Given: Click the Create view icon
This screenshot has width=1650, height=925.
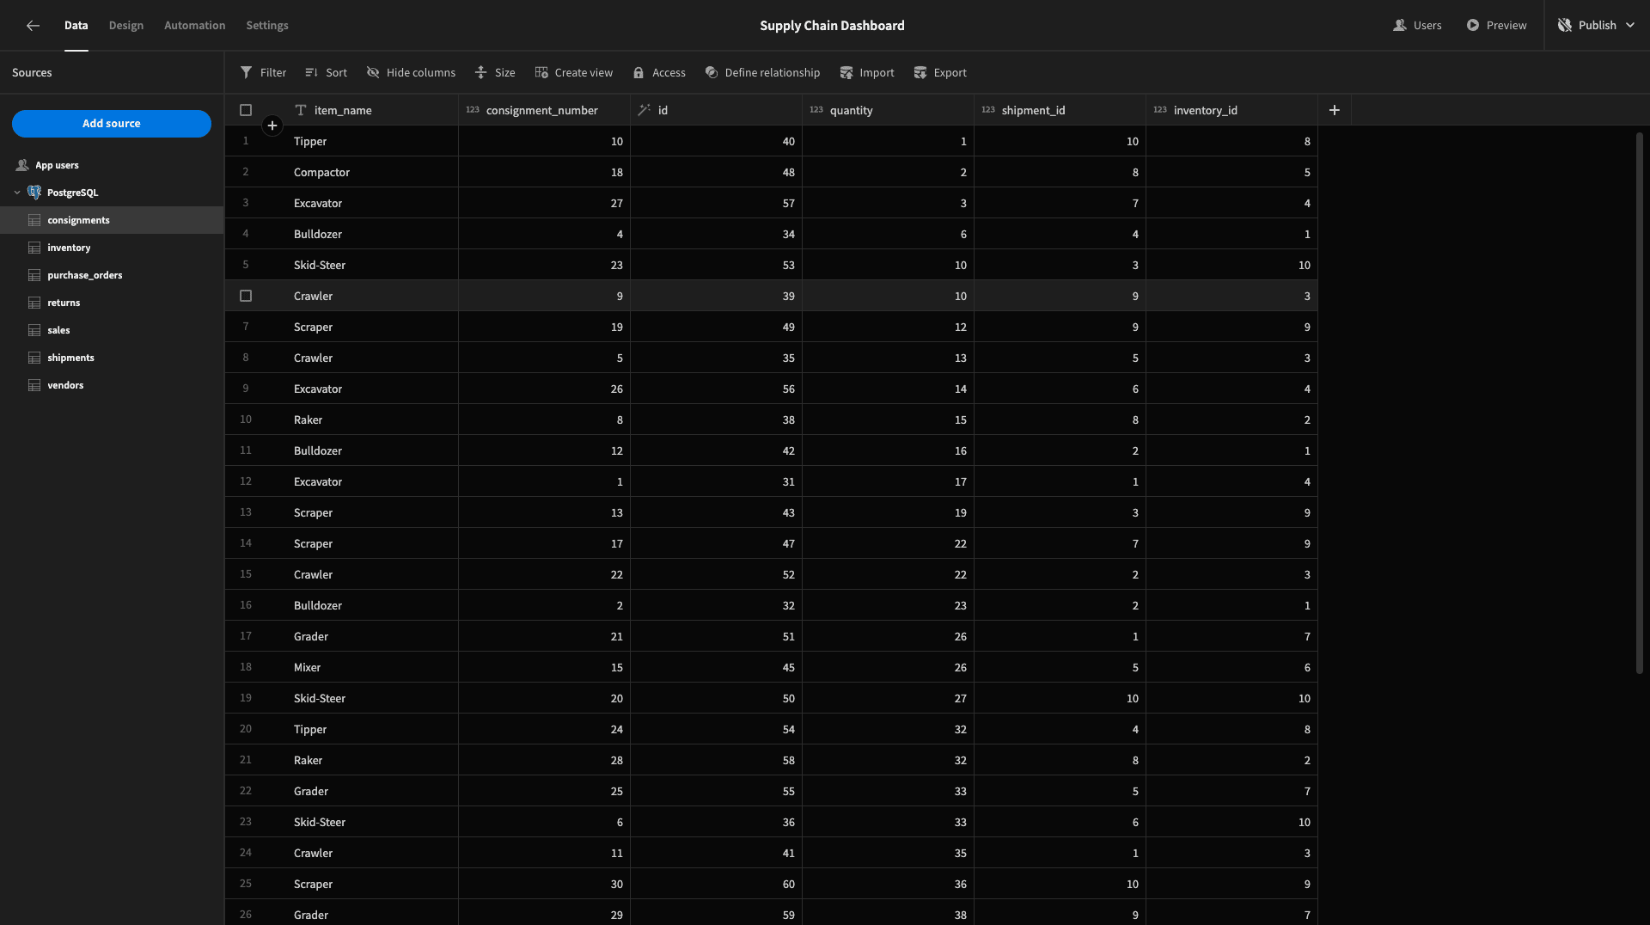Looking at the screenshot, I should coord(541,73).
